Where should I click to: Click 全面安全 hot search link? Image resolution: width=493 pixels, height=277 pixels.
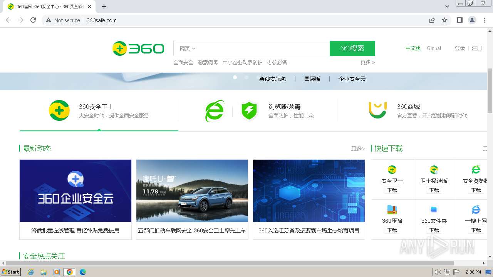(x=183, y=62)
